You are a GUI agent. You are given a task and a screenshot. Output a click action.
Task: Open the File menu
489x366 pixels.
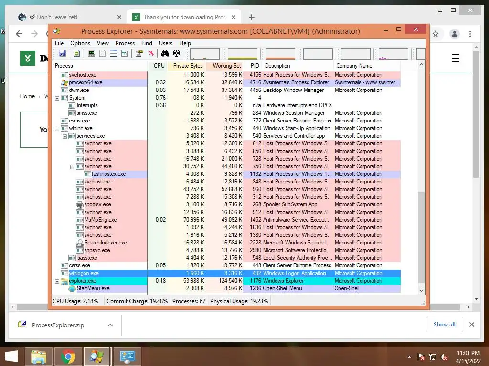click(59, 43)
